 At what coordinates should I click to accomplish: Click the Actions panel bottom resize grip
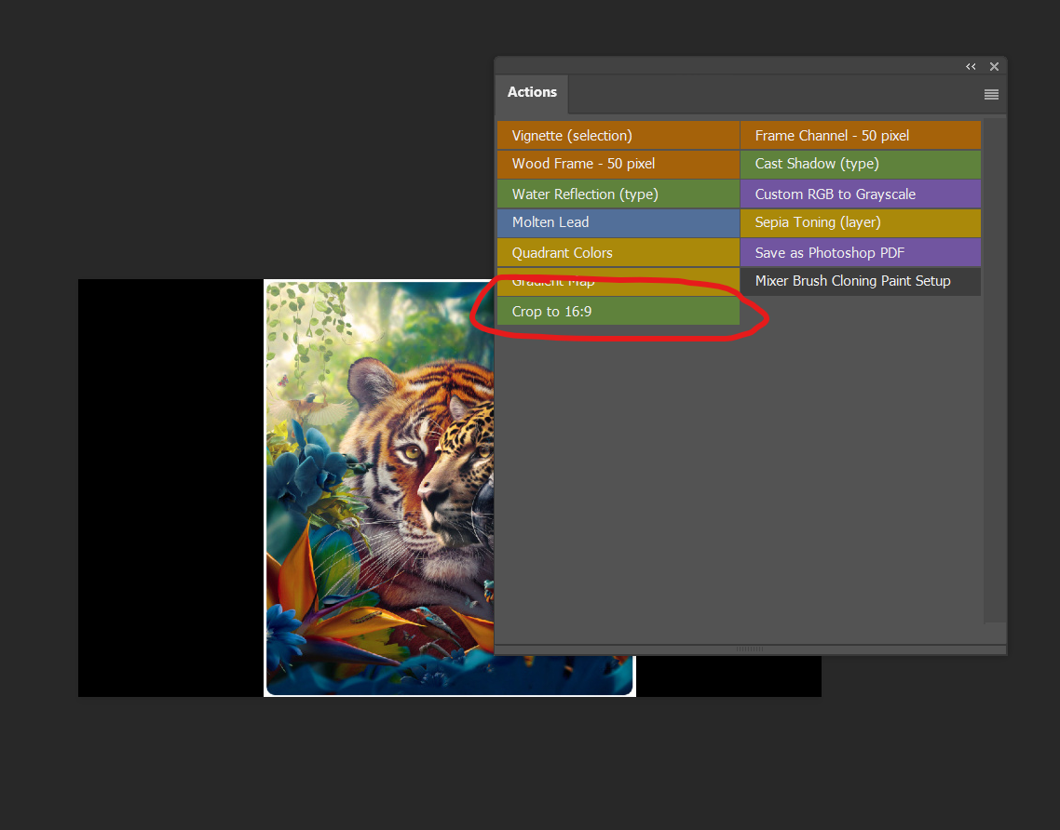click(750, 649)
